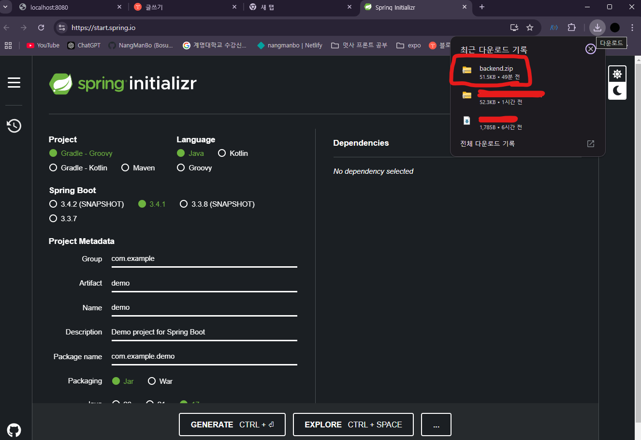Open full download history external icon
The height and width of the screenshot is (440, 641).
[x=590, y=144]
